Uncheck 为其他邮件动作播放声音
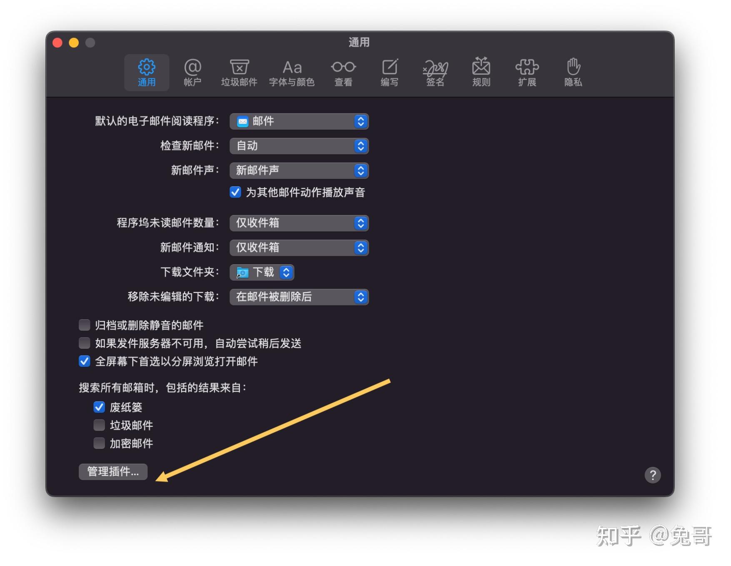The image size is (731, 566). (235, 192)
